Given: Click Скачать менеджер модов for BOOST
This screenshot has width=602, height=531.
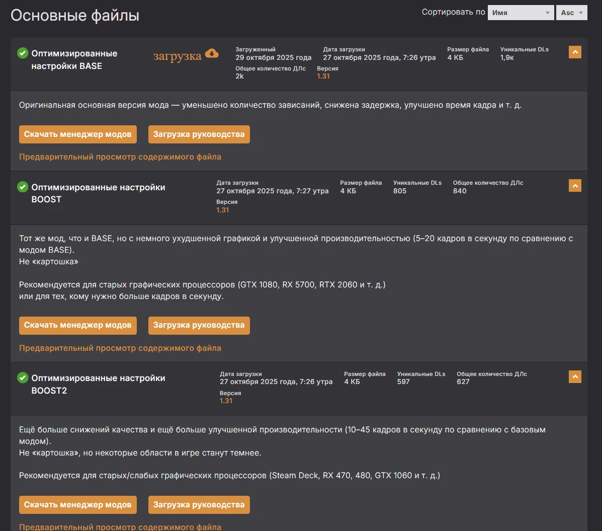Looking at the screenshot, I should pyautogui.click(x=78, y=325).
